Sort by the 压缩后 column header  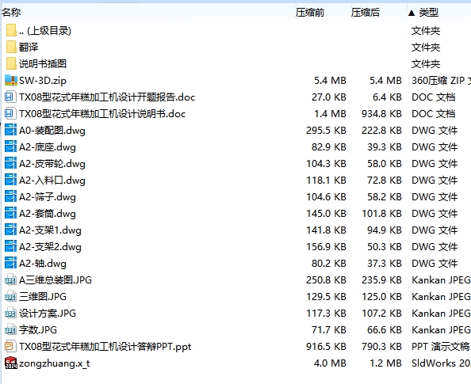[366, 13]
